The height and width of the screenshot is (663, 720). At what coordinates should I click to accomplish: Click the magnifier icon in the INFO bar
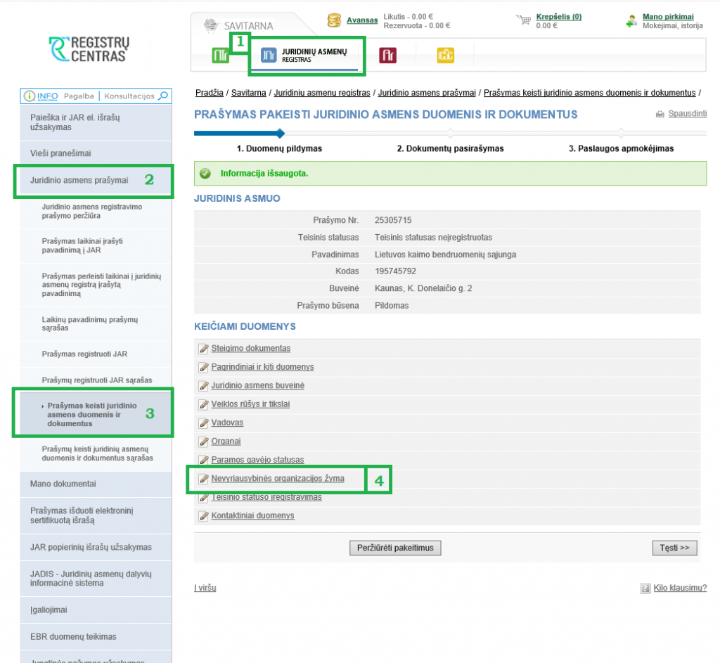[163, 96]
